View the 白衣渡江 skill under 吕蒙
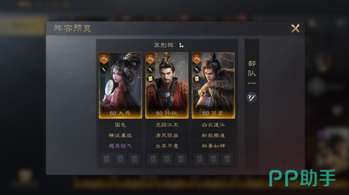The width and height of the screenshot is (349, 195). [x=213, y=125]
